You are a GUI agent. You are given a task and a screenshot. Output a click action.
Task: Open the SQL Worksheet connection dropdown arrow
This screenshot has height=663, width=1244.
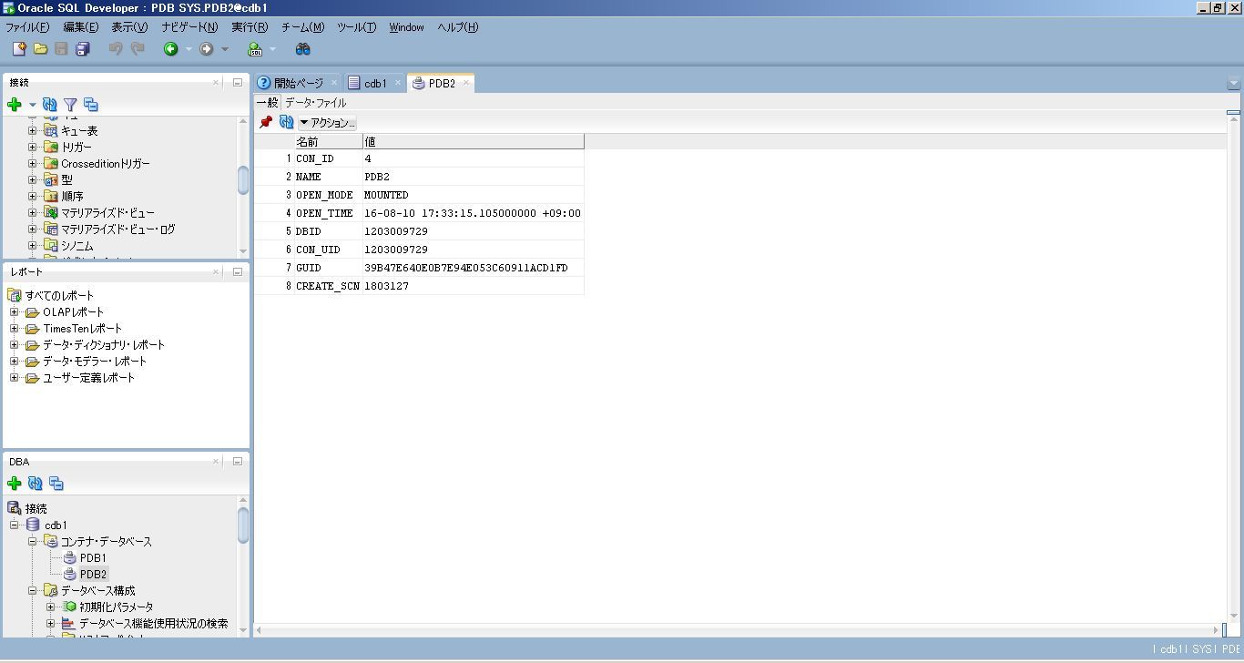tap(272, 49)
